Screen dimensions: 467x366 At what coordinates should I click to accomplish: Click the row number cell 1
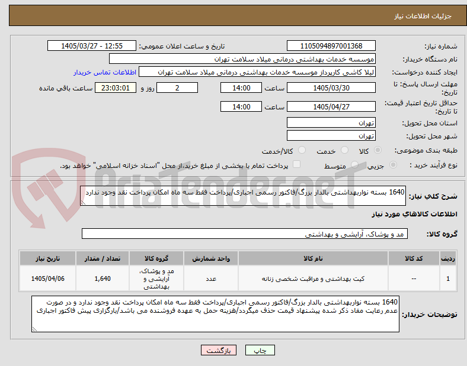[447, 278]
